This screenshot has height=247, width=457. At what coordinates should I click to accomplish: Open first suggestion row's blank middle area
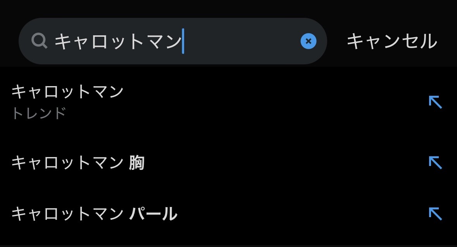tap(274, 102)
